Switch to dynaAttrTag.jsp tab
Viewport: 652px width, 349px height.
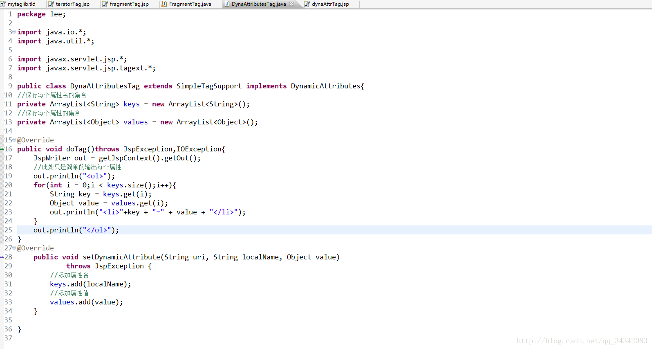click(330, 4)
